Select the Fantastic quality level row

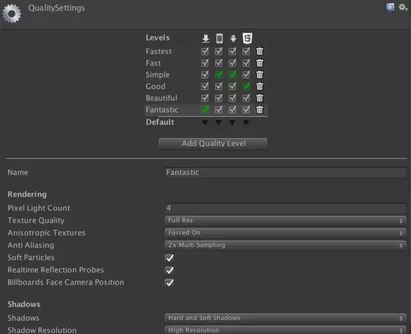[x=207, y=110]
